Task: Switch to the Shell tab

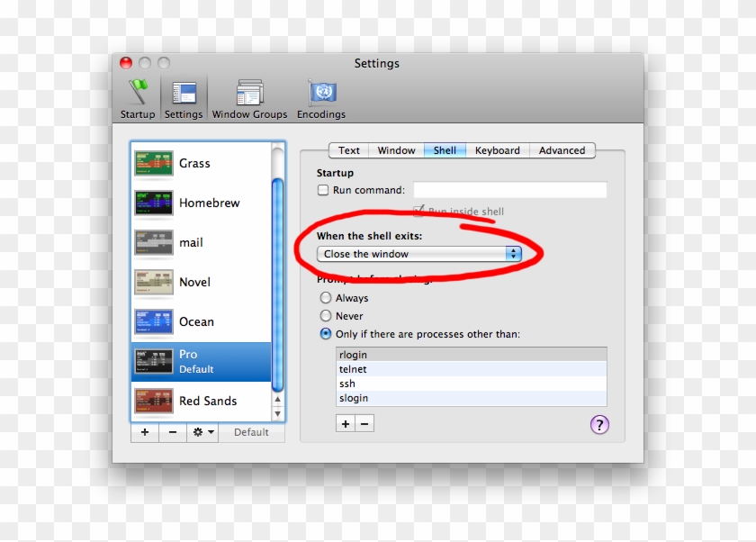Action: tap(445, 150)
